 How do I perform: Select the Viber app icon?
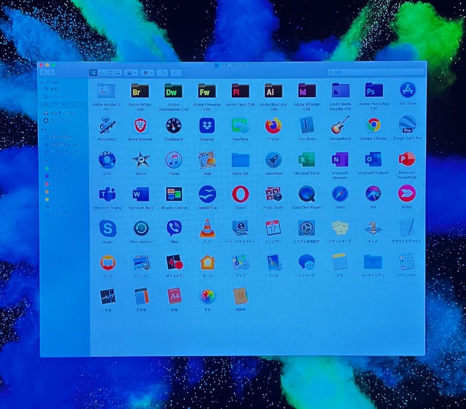coord(174,228)
